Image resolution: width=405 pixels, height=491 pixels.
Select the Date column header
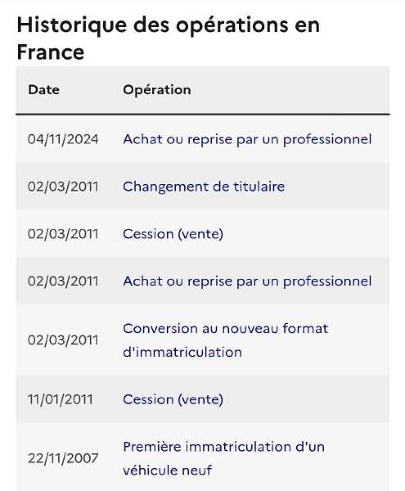pos(43,90)
